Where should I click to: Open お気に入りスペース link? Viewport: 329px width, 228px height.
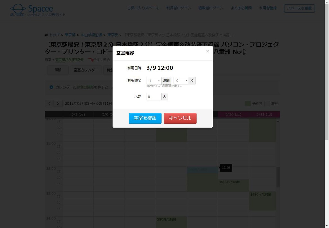[143, 8]
